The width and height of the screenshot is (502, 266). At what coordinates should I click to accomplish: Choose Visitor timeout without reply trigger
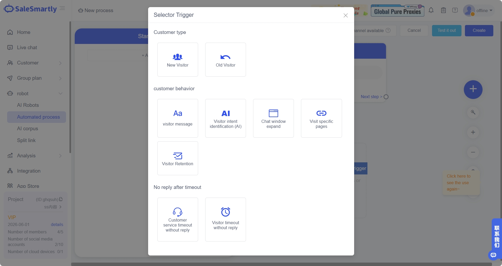tap(225, 219)
